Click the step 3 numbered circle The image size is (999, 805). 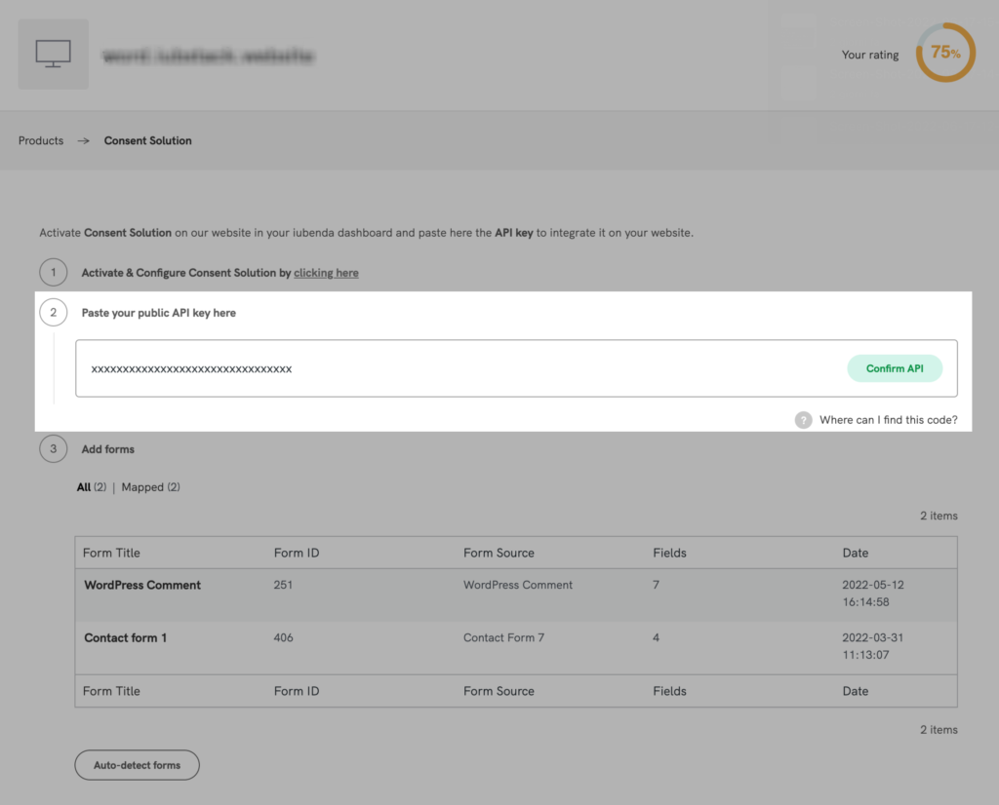click(54, 449)
